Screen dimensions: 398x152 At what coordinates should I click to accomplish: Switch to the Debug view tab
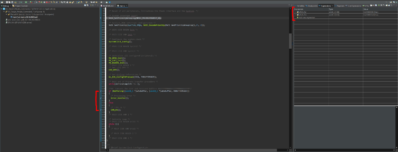[6, 6]
